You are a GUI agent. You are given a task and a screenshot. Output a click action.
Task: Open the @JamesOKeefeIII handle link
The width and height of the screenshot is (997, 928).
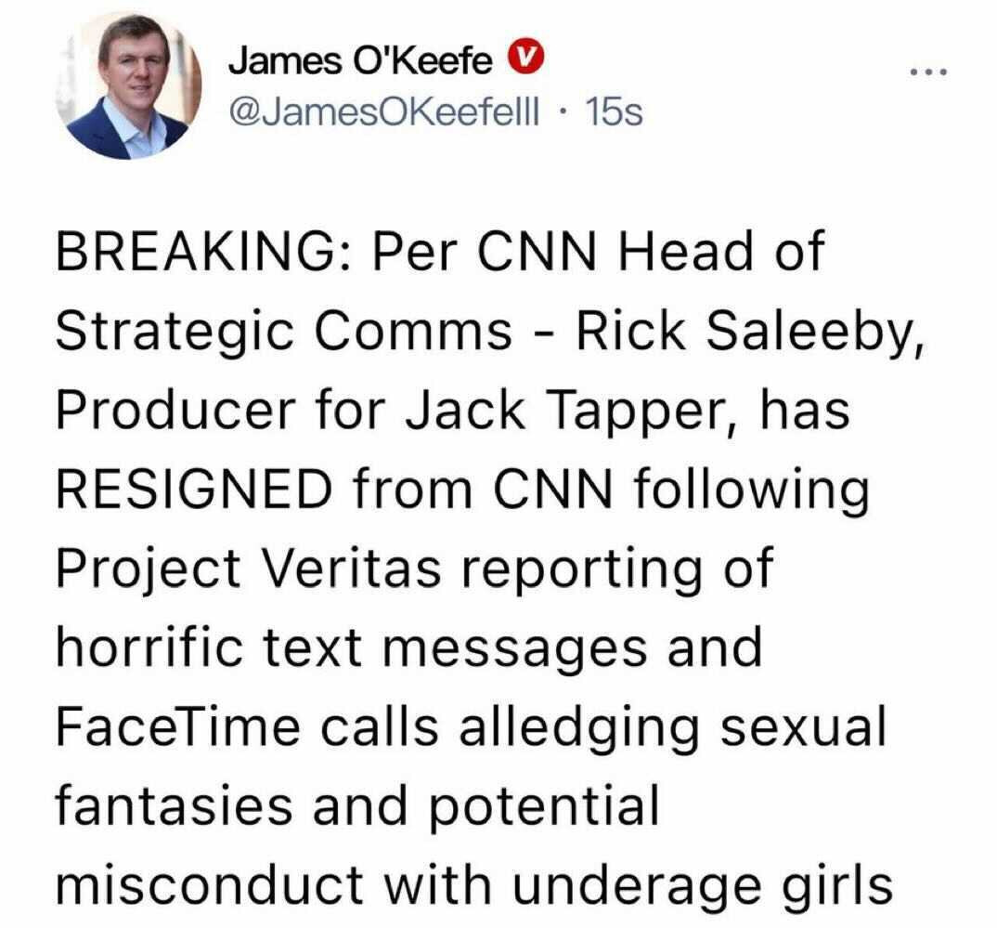[x=384, y=112]
